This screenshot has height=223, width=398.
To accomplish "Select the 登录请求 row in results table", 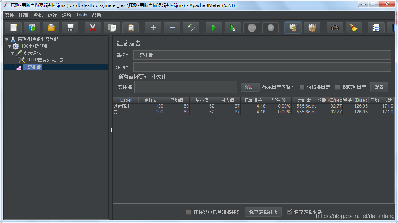I will (x=253, y=106).
